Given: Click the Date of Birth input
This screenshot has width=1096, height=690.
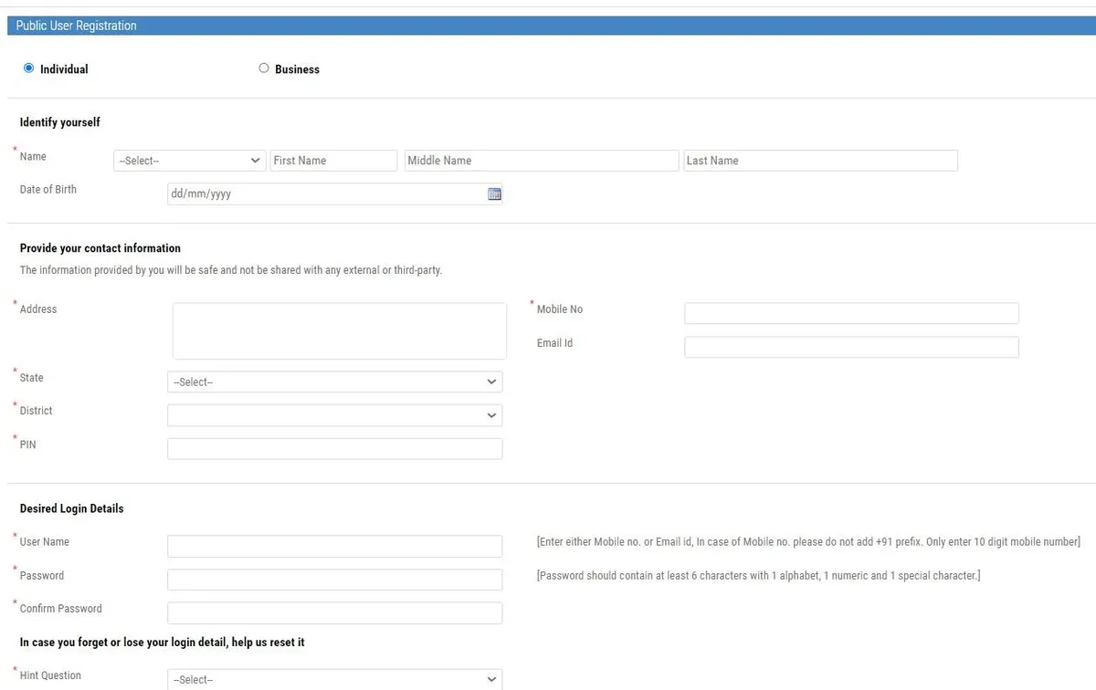Looking at the screenshot, I should [x=325, y=194].
